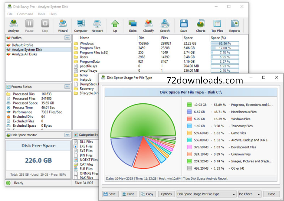Viewport: 284px width, 201px height.
Task: Open the analysis Wizard
Action: pos(63,25)
